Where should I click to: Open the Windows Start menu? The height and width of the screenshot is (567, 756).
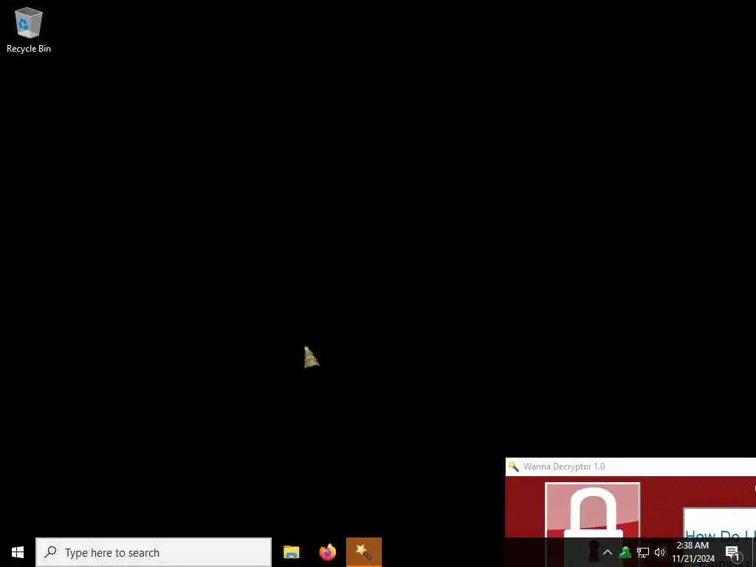point(18,552)
